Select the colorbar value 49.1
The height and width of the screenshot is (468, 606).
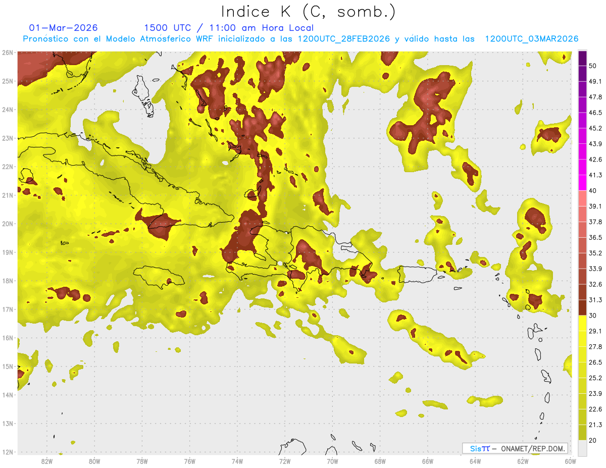(595, 81)
